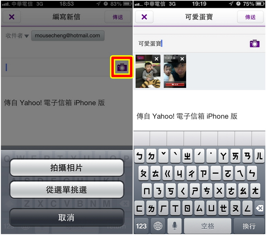Tap 取消 to dismiss the action sheet
The image size is (266, 235).
[66, 218]
